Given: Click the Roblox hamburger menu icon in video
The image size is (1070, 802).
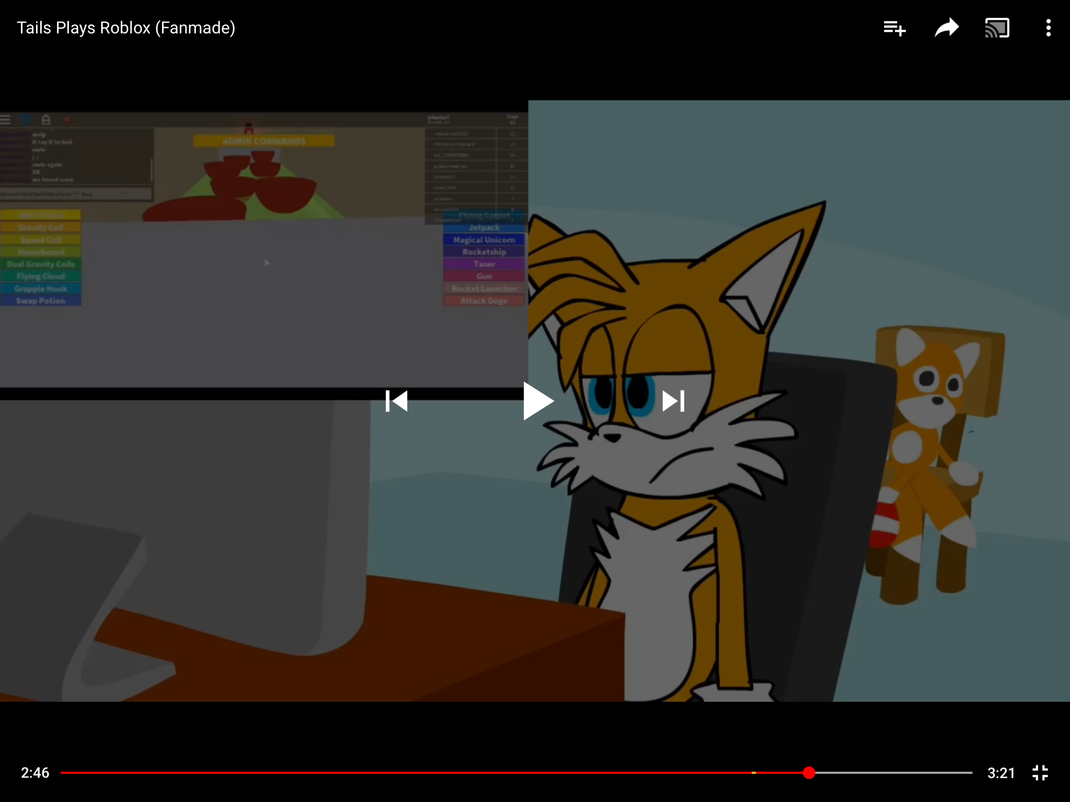Looking at the screenshot, I should (x=5, y=120).
